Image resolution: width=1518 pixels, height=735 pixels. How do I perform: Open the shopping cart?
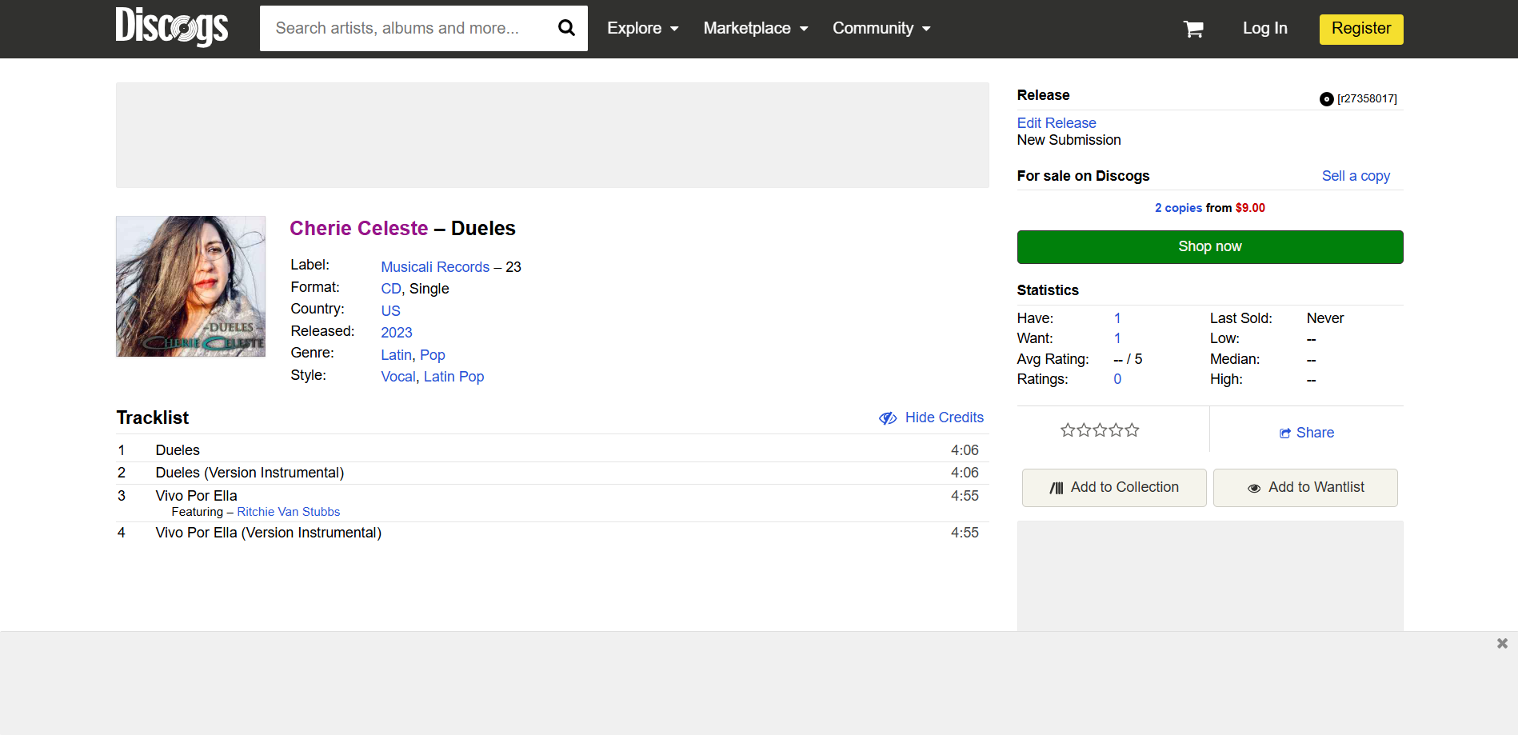(x=1193, y=29)
